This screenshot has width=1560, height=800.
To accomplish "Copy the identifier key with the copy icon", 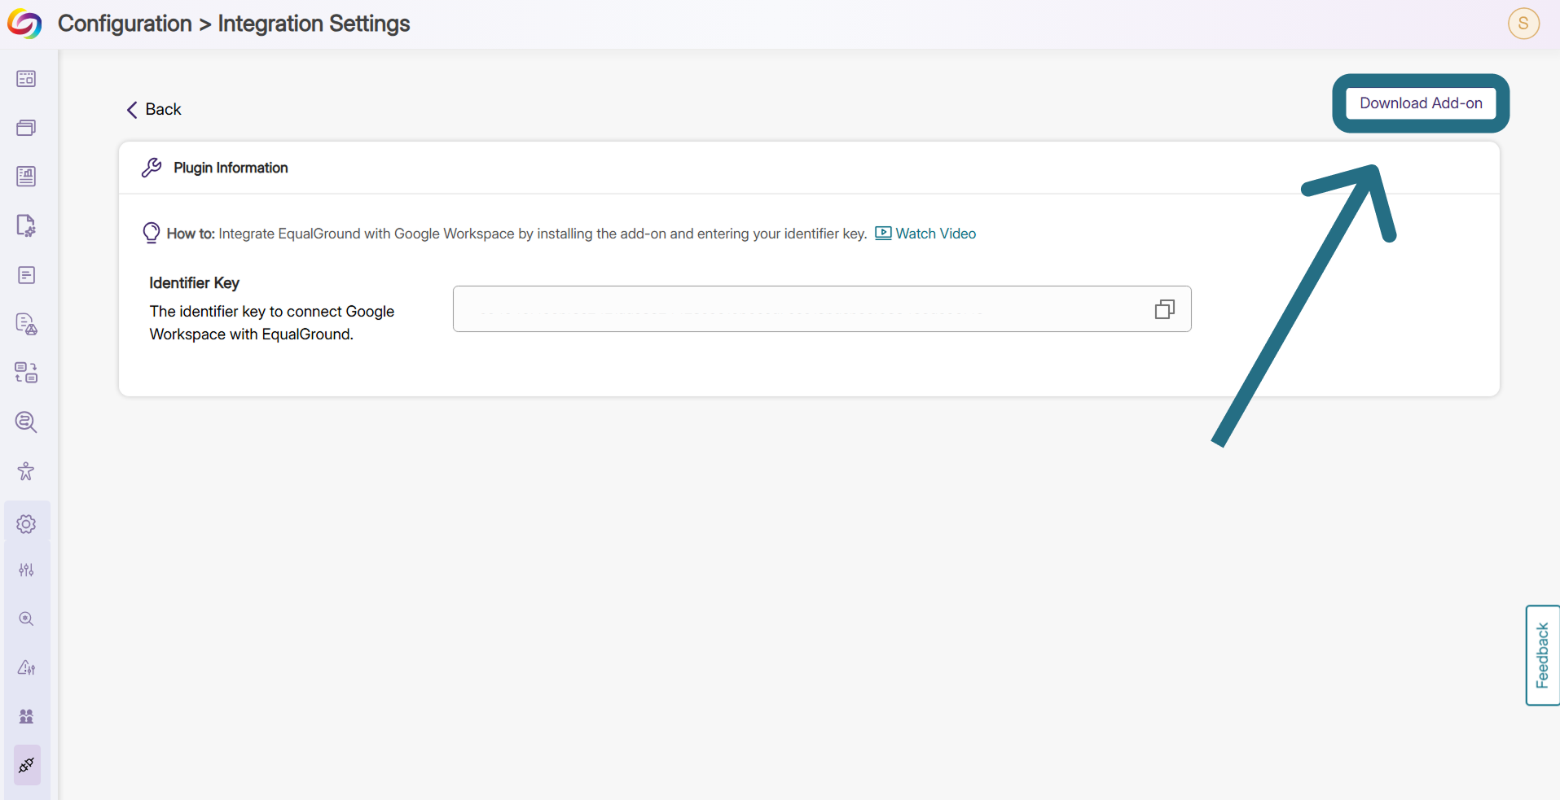I will 1165,309.
